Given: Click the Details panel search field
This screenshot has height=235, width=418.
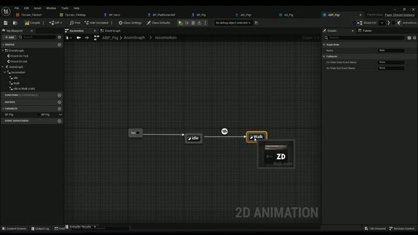Looking at the screenshot, I should [364, 38].
